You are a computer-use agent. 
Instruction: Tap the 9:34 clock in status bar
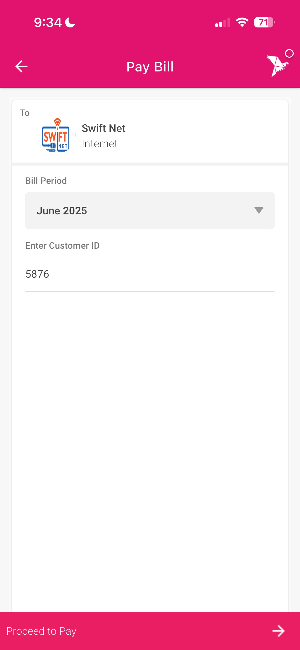[48, 22]
